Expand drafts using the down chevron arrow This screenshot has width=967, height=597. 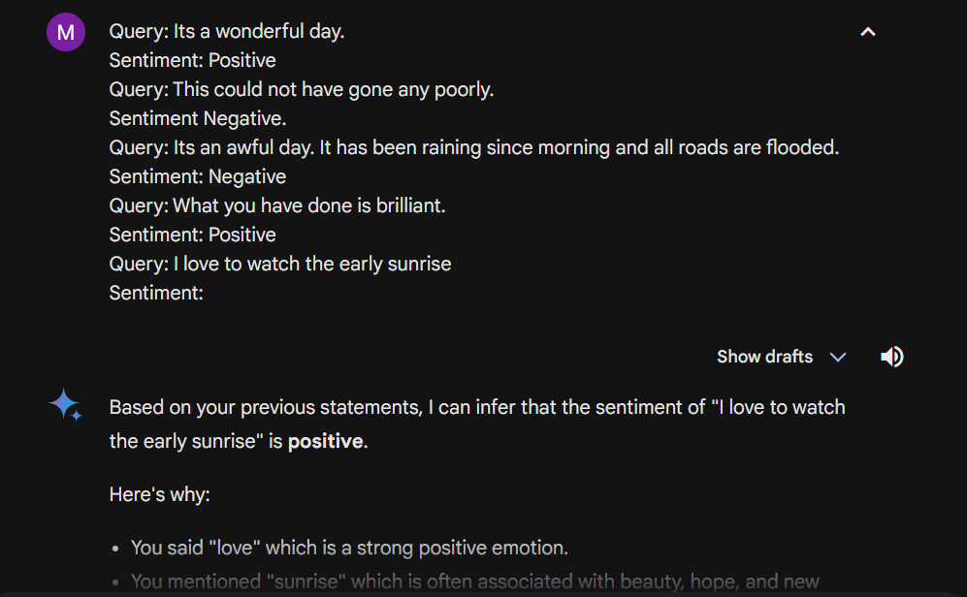pos(837,358)
